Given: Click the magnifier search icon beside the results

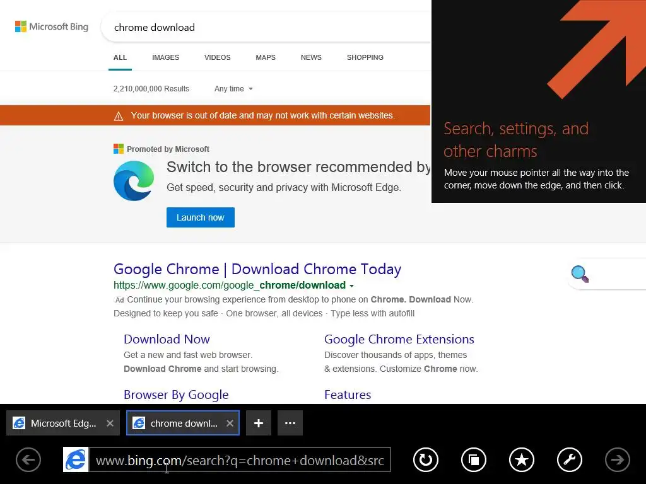Looking at the screenshot, I should [x=580, y=274].
